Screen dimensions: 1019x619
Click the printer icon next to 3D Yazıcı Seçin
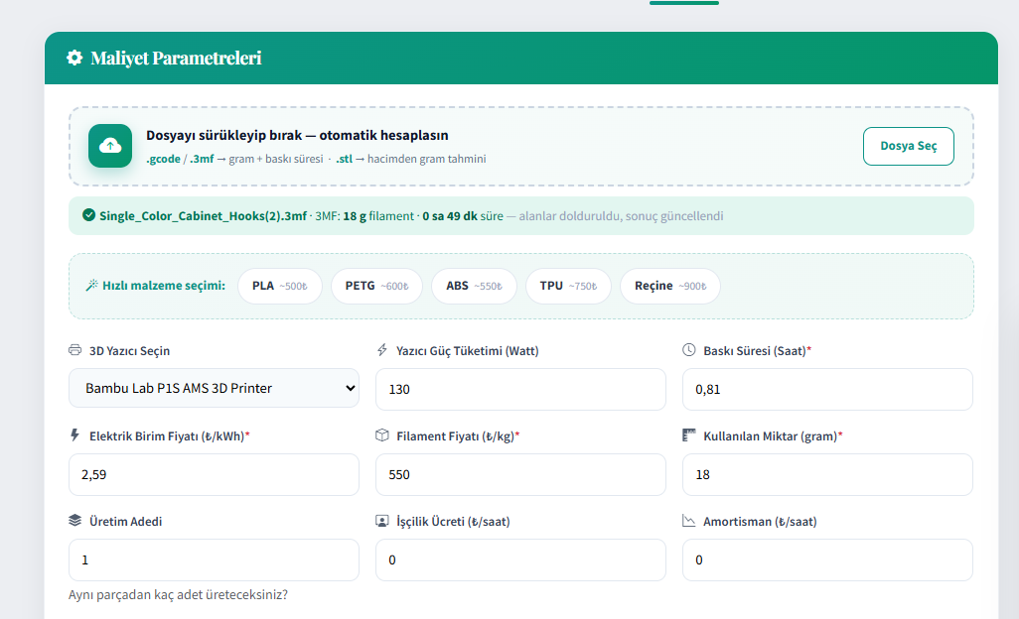(75, 350)
